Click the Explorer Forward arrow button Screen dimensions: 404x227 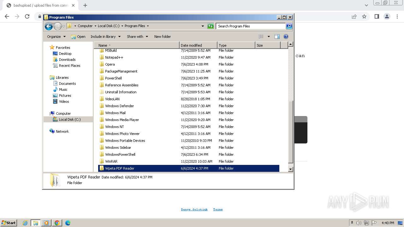[57, 26]
